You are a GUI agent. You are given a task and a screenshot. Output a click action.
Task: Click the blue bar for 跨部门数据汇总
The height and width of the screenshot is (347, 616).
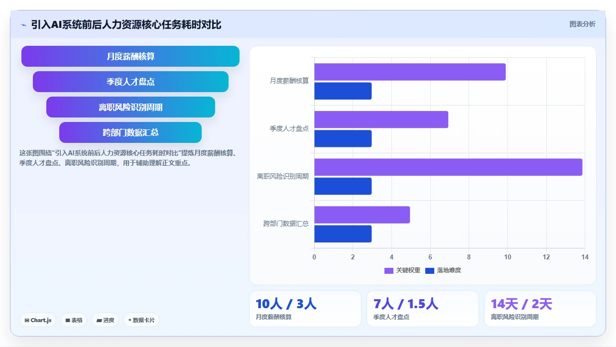(343, 233)
